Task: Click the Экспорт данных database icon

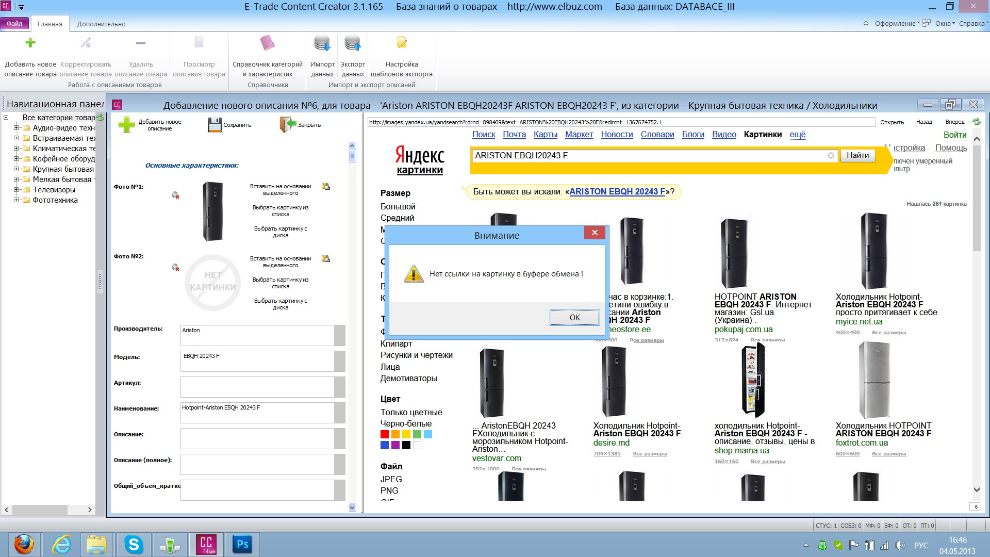Action: (353, 43)
